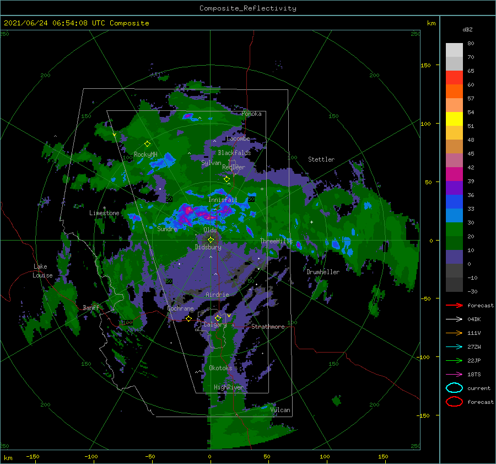Click the bright green 30 dBZ color swatch
Image resolution: width=496 pixels, height=464 pixels.
[x=454, y=229]
